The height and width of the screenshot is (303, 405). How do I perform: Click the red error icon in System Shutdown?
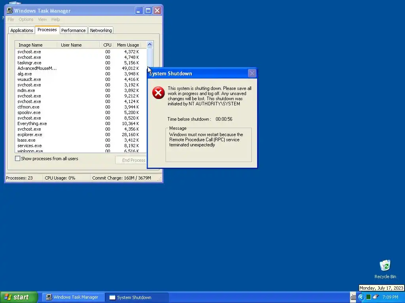click(x=158, y=93)
